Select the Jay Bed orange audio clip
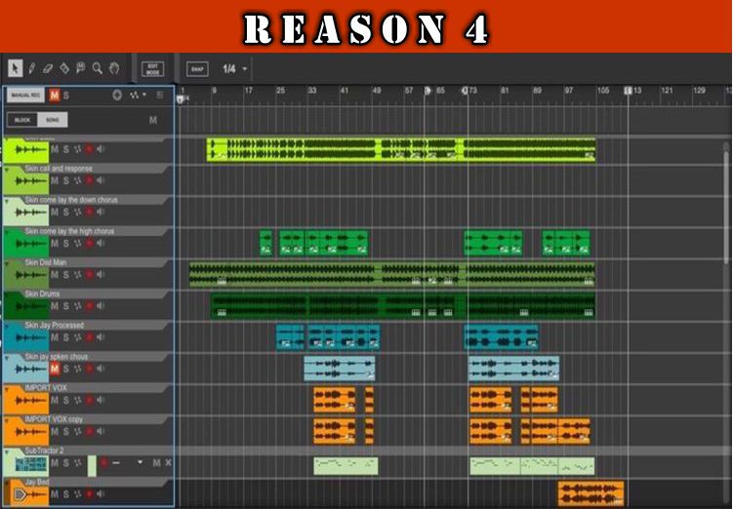 pyautogui.click(x=590, y=493)
